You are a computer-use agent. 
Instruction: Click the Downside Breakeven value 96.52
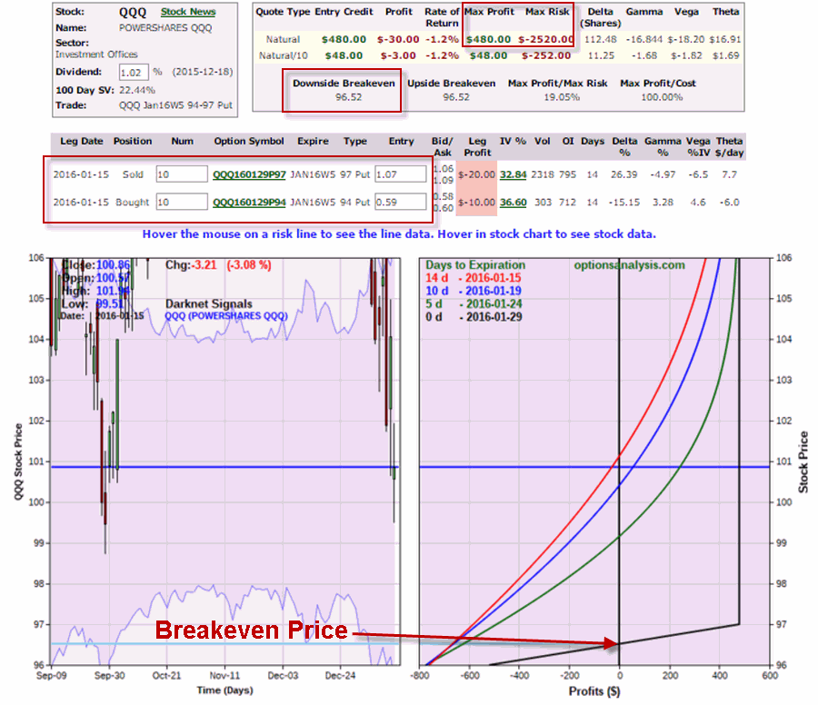348,97
